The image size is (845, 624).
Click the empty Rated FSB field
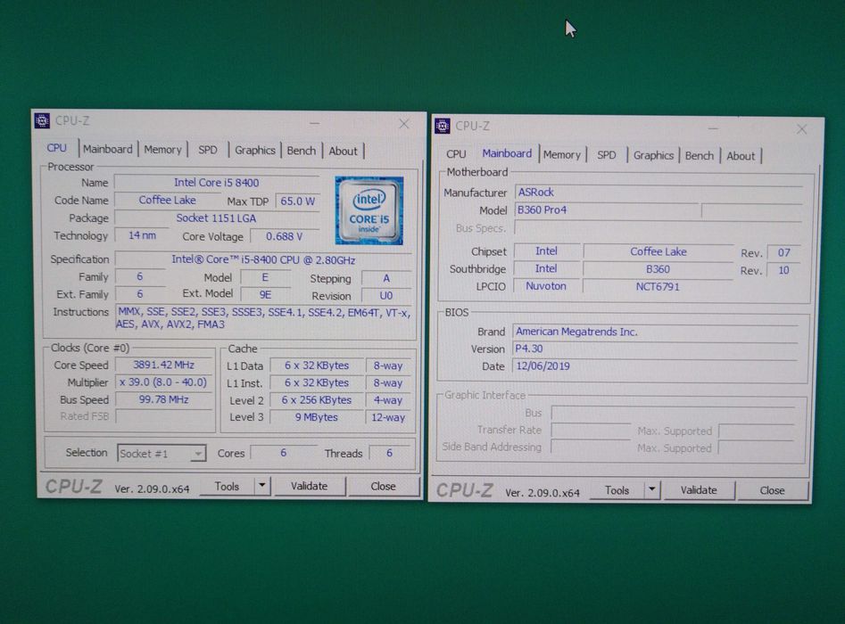tap(164, 416)
